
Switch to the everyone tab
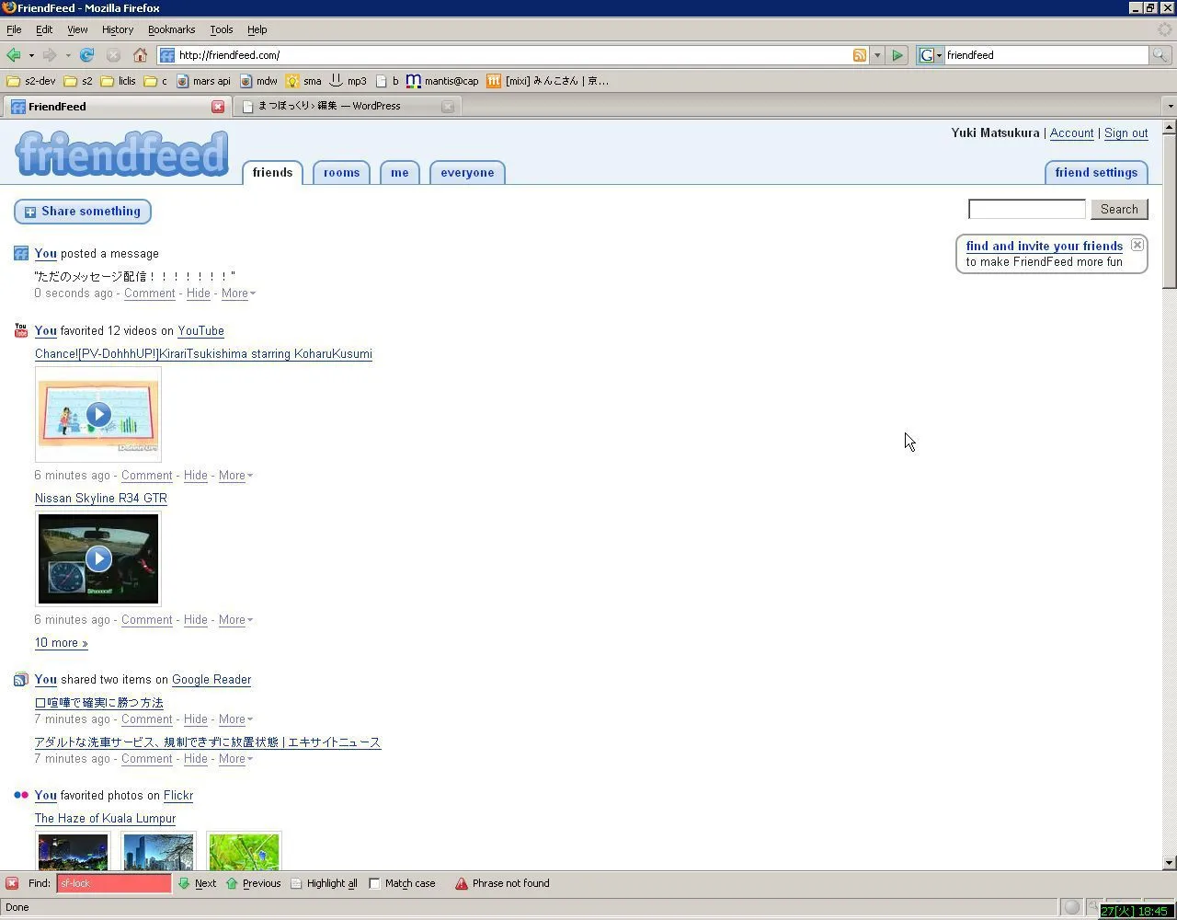(467, 173)
